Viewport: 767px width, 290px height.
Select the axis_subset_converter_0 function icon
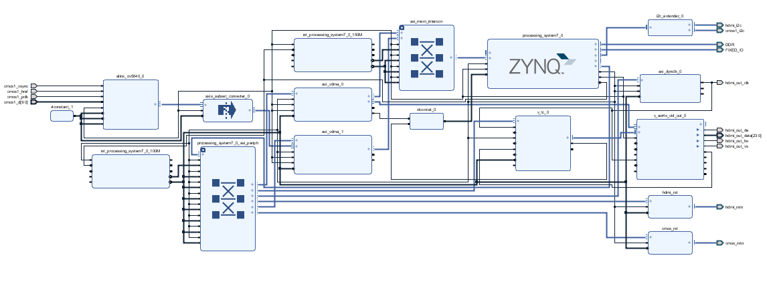(227, 111)
